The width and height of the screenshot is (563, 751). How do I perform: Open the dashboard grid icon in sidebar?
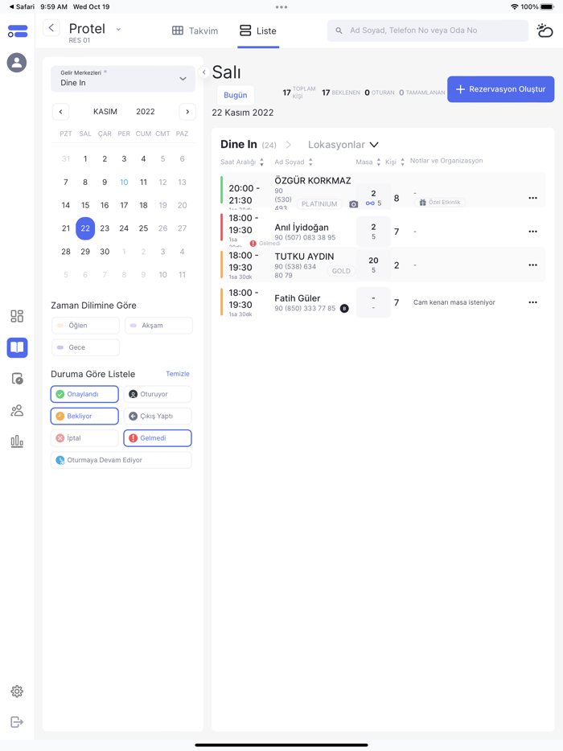click(17, 316)
